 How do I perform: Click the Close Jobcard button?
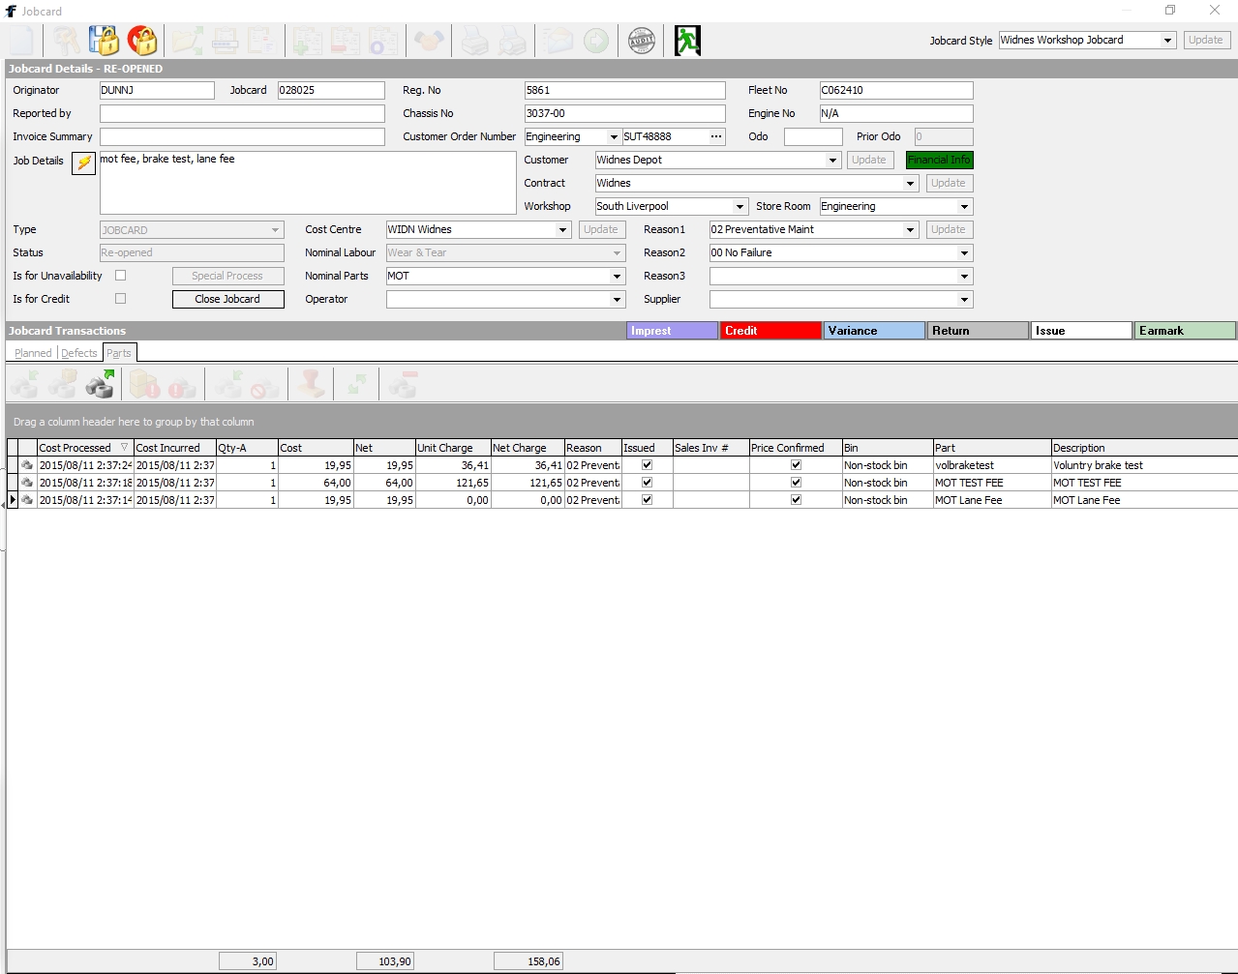click(x=227, y=299)
